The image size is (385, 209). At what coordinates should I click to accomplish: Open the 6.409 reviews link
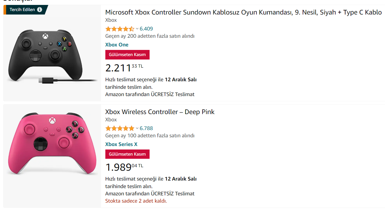146,29
